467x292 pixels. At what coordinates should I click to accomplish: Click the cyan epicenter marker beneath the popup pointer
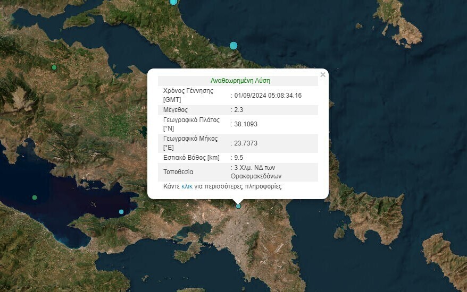[x=238, y=206]
